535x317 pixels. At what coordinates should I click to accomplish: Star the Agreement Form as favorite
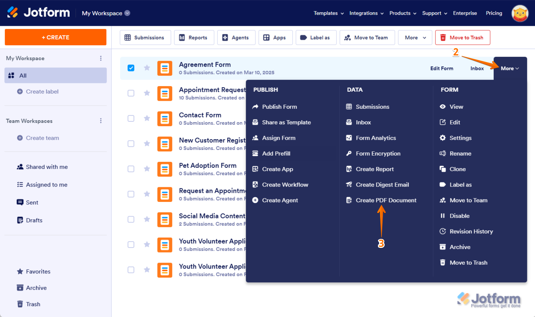147,68
